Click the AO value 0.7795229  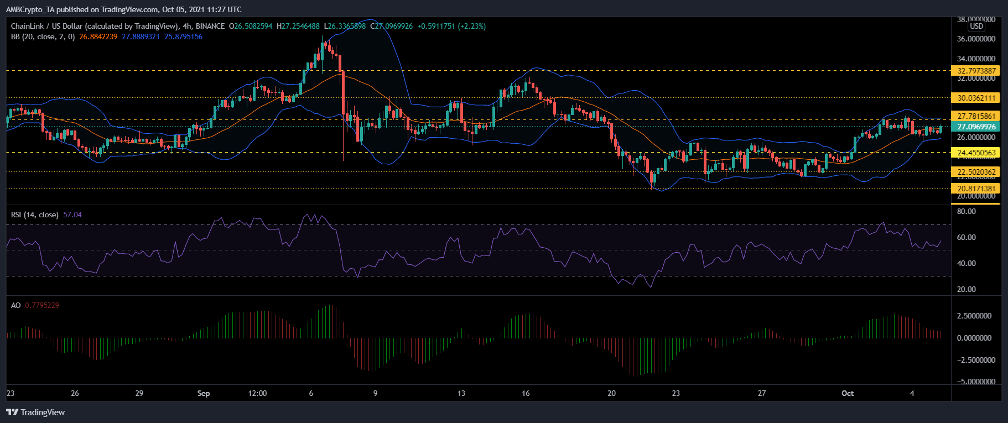[x=42, y=305]
